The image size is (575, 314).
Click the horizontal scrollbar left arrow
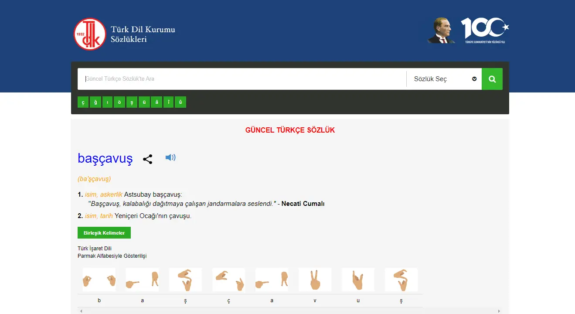81,311
